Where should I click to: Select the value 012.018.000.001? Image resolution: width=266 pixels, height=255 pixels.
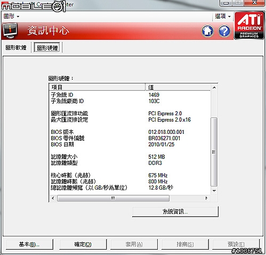click(166, 132)
